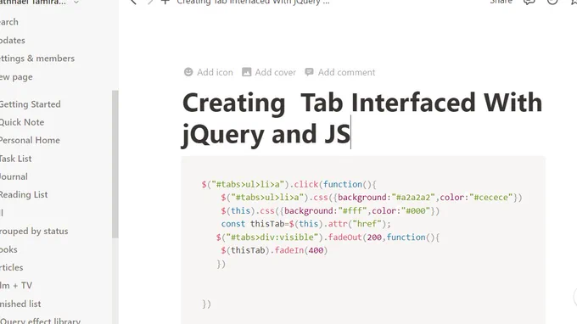Open the jQuery effect library page
The height and width of the screenshot is (324, 577).
[40, 321]
